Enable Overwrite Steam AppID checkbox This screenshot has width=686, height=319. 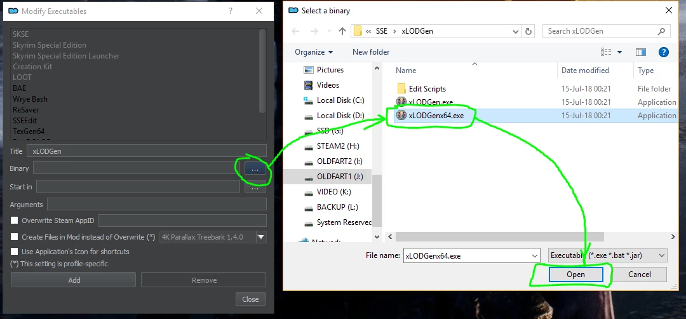pyautogui.click(x=15, y=220)
